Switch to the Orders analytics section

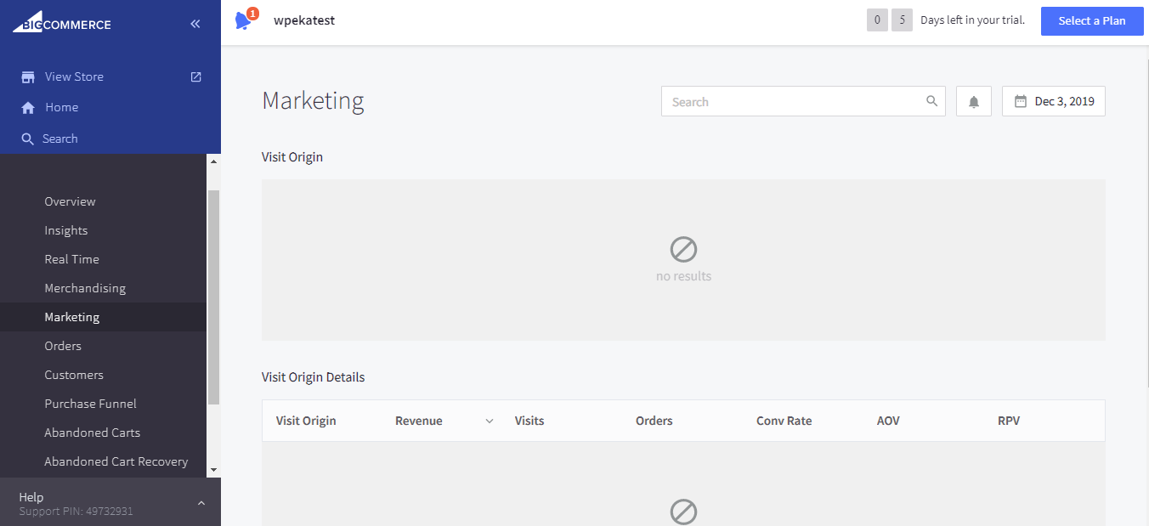click(x=63, y=345)
